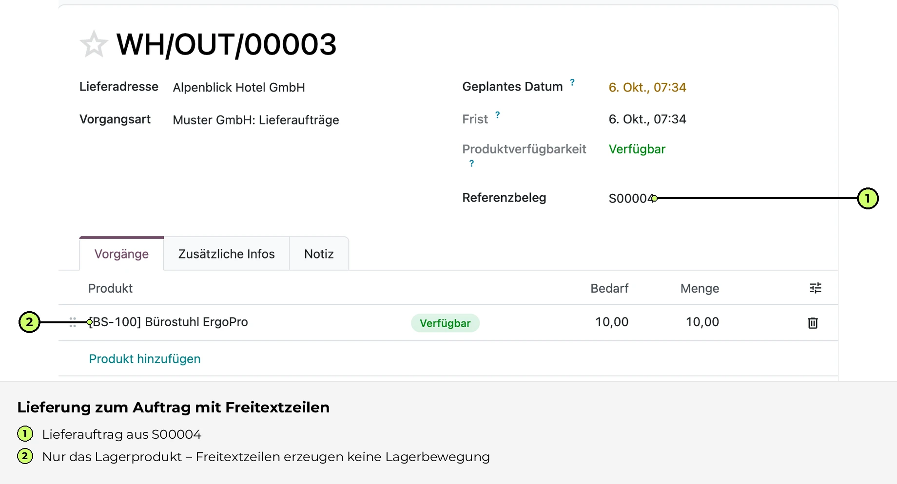The height and width of the screenshot is (484, 897).
Task: Open optional columns settings icon
Action: pyautogui.click(x=816, y=288)
